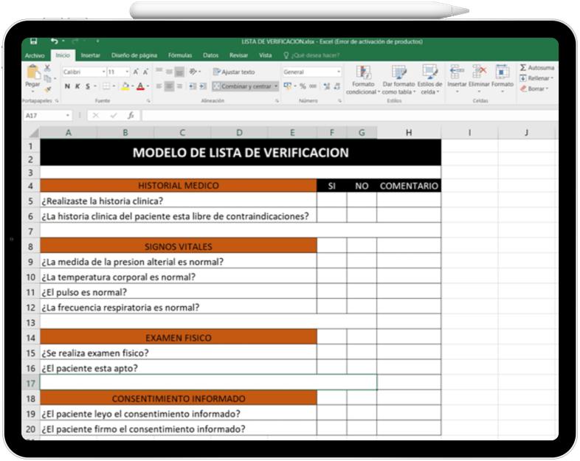Click the red font color swatch
This screenshot has width=580, height=461.
pyautogui.click(x=139, y=87)
